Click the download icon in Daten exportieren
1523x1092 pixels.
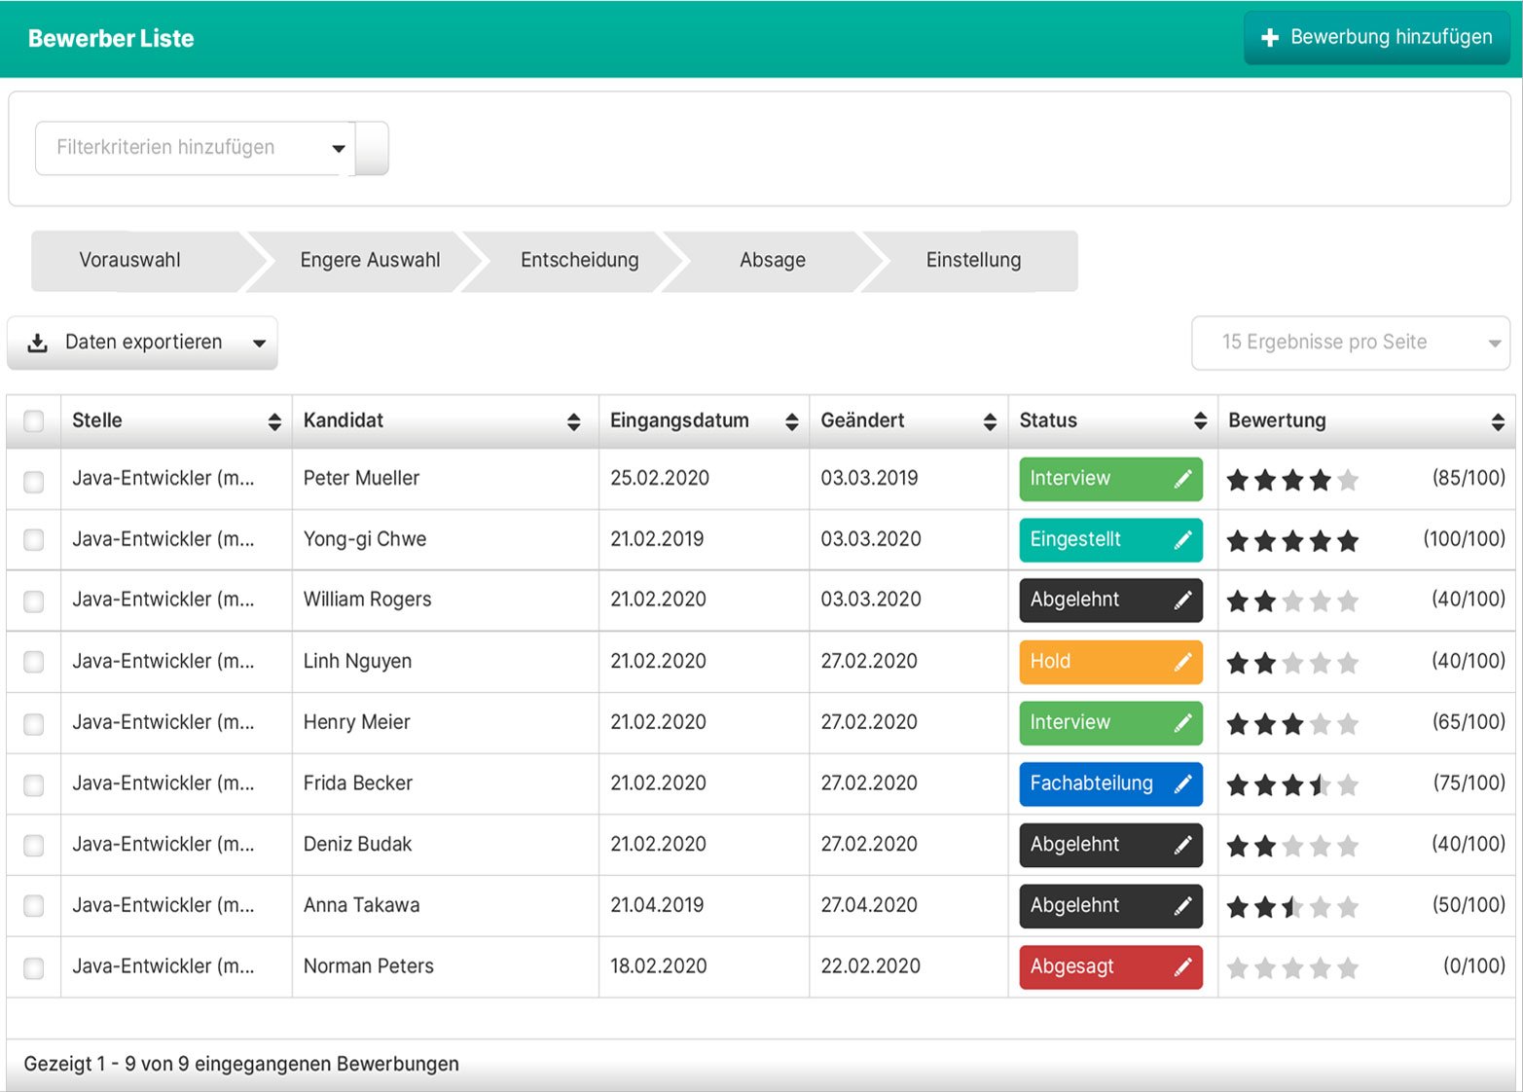click(37, 343)
